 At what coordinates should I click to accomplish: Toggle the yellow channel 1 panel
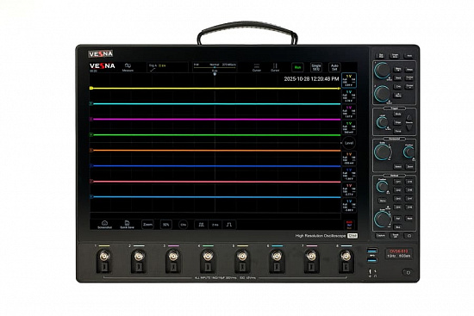click(x=349, y=80)
